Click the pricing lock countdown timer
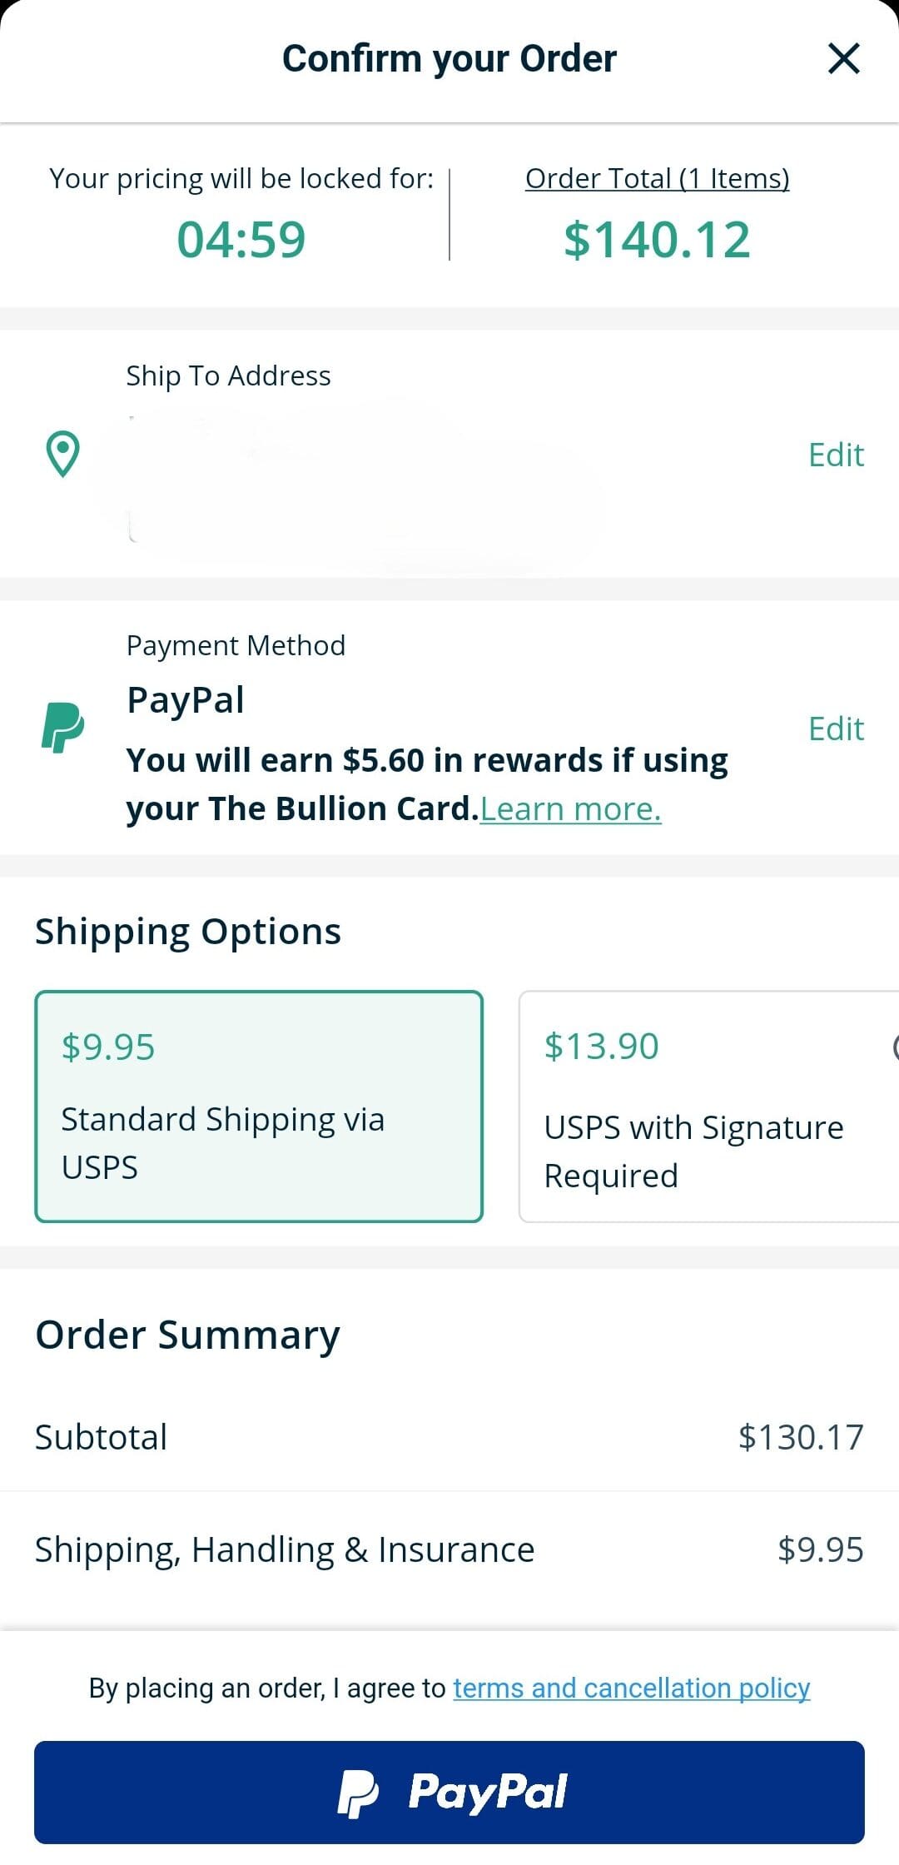This screenshot has height=1865, width=899. pos(242,239)
